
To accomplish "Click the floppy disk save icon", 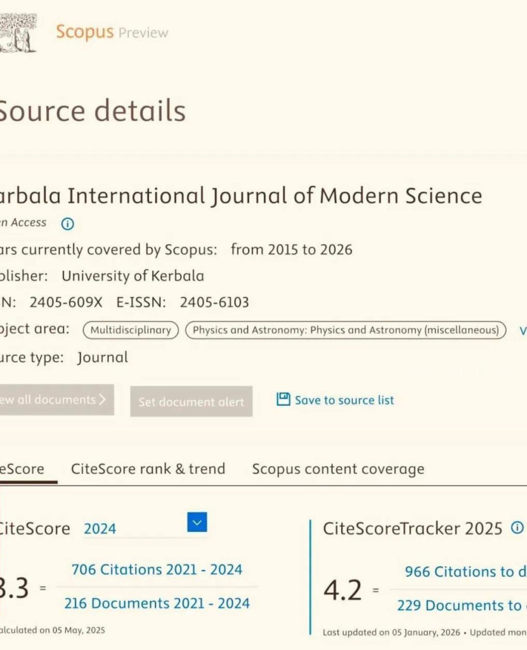I will click(283, 399).
